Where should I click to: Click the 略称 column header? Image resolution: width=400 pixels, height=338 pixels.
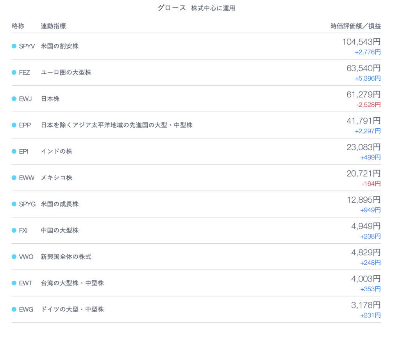coord(18,26)
